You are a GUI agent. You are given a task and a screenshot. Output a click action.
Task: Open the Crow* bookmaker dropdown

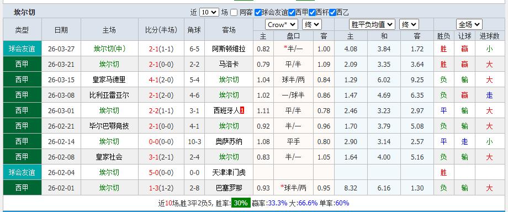click(281, 25)
